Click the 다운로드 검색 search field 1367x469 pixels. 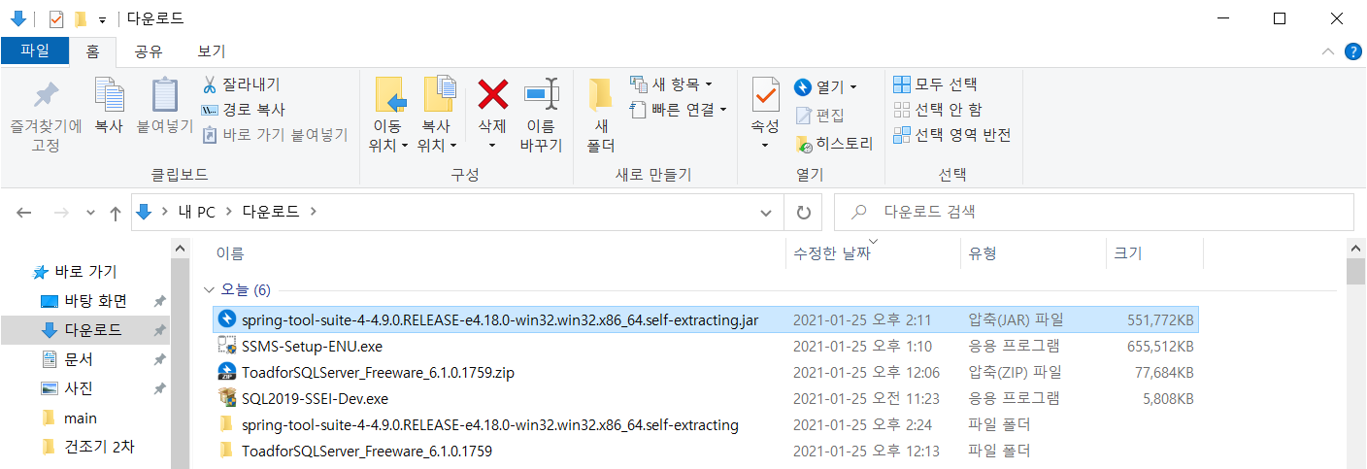1094,212
